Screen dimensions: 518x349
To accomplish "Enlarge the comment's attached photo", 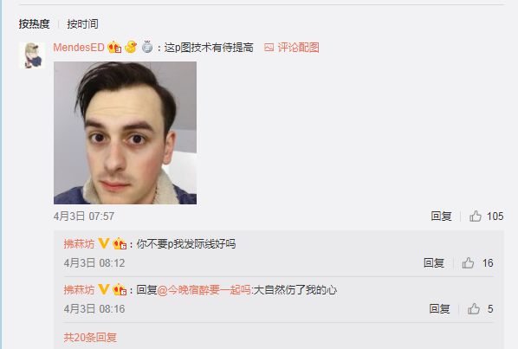I will click(x=126, y=132).
